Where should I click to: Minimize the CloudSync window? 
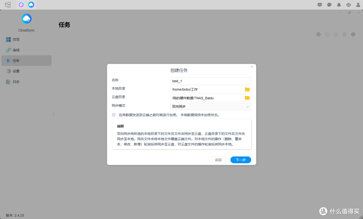click(340, 13)
